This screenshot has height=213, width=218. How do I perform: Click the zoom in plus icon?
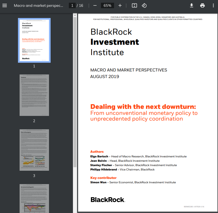[x=120, y=5]
